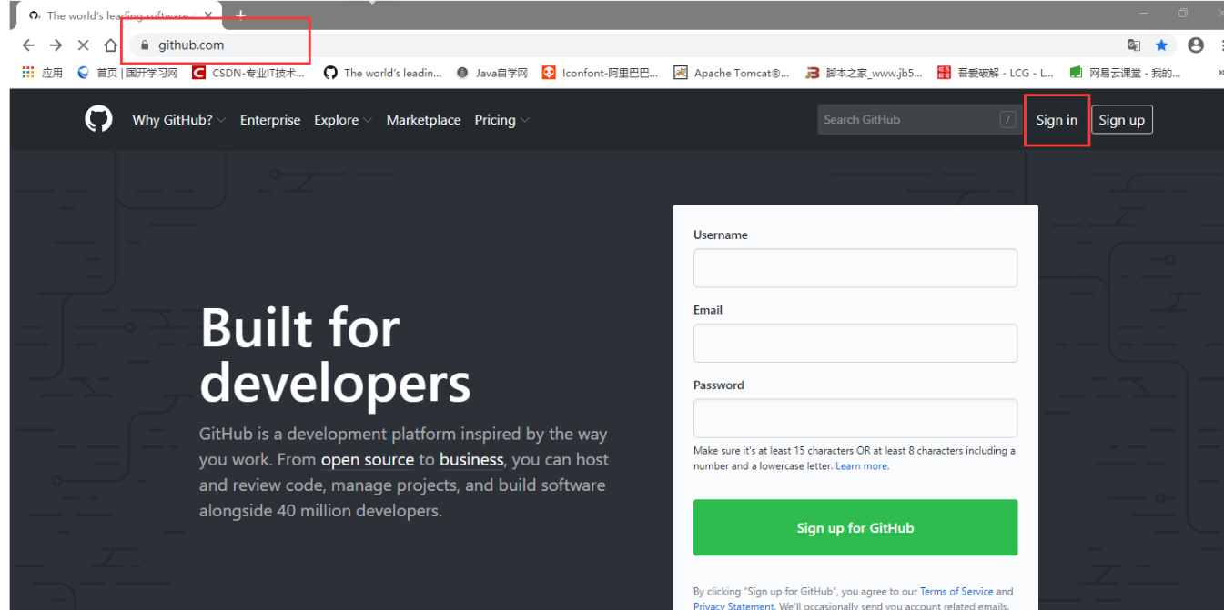Open the 吾爱破解 - LCG bookmark
Screen dimensions: 1224x610
point(996,73)
